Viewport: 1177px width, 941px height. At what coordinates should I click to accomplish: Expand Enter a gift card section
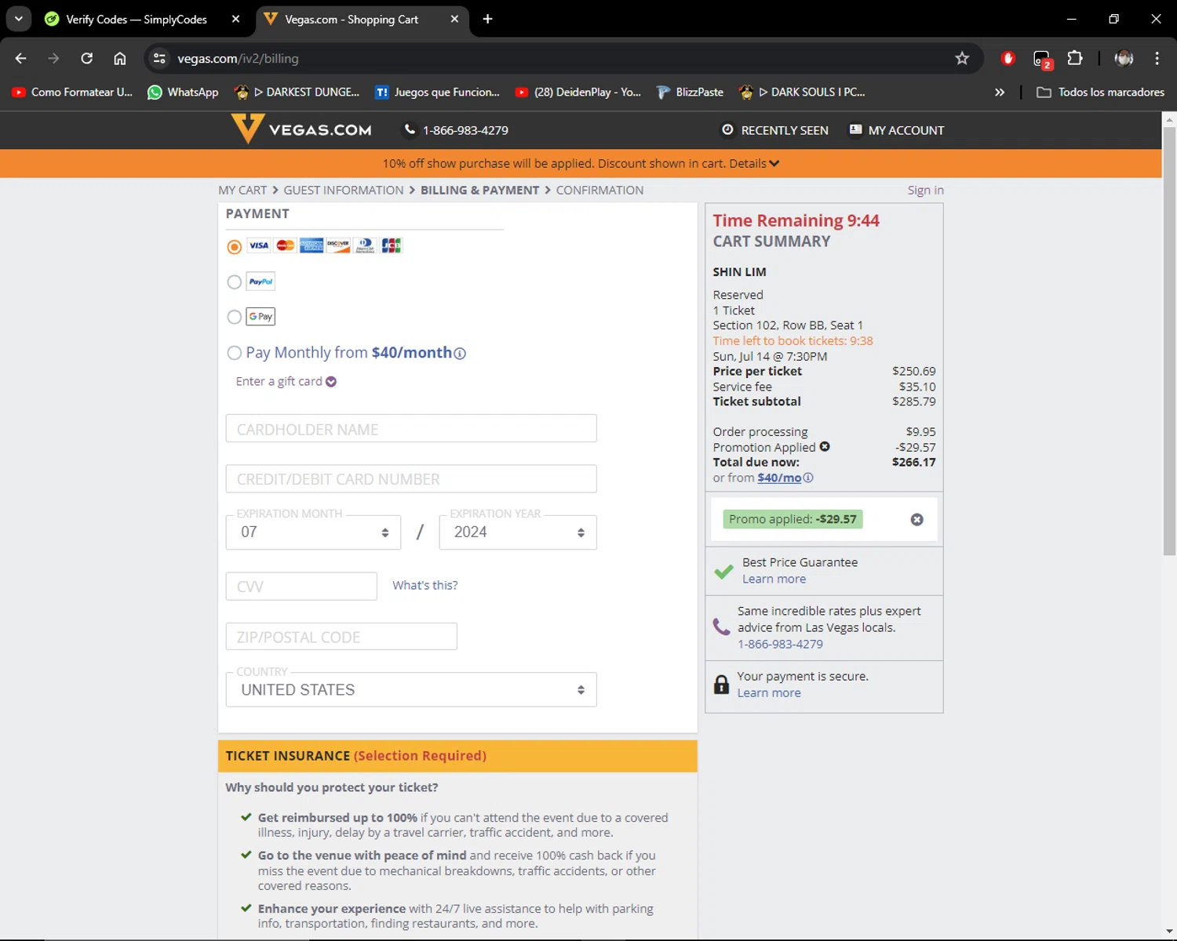[x=286, y=381]
